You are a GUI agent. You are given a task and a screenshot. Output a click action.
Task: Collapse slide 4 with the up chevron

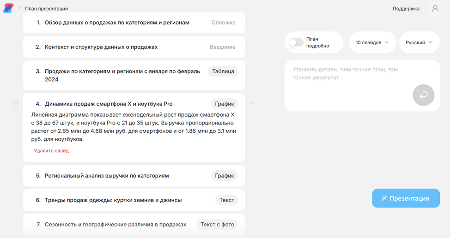click(252, 102)
